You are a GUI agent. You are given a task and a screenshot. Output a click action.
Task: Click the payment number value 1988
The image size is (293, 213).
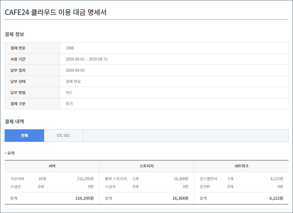pos(70,48)
